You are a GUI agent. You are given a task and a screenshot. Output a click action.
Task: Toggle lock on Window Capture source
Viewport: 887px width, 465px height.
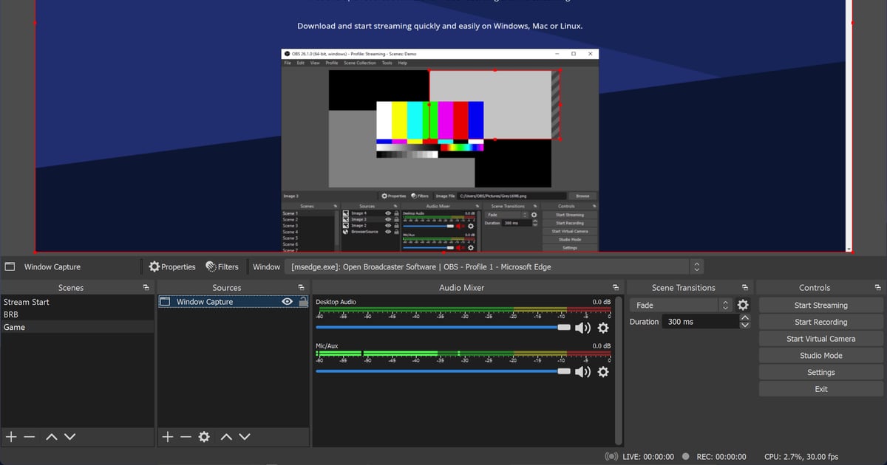(x=303, y=301)
